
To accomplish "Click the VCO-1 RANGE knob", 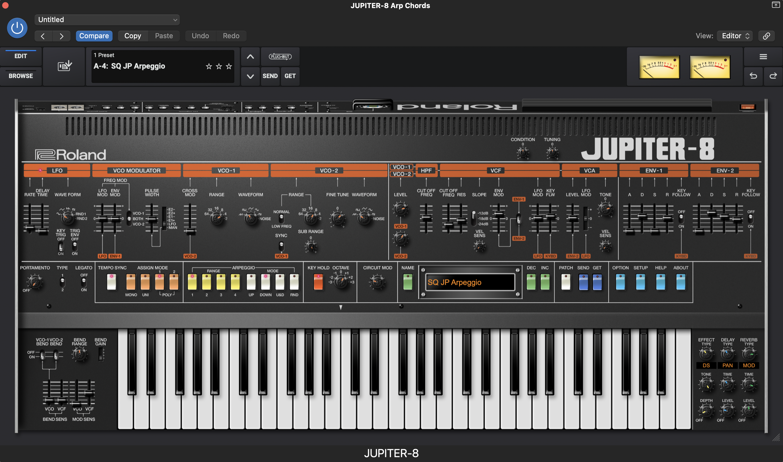I will pos(216,218).
